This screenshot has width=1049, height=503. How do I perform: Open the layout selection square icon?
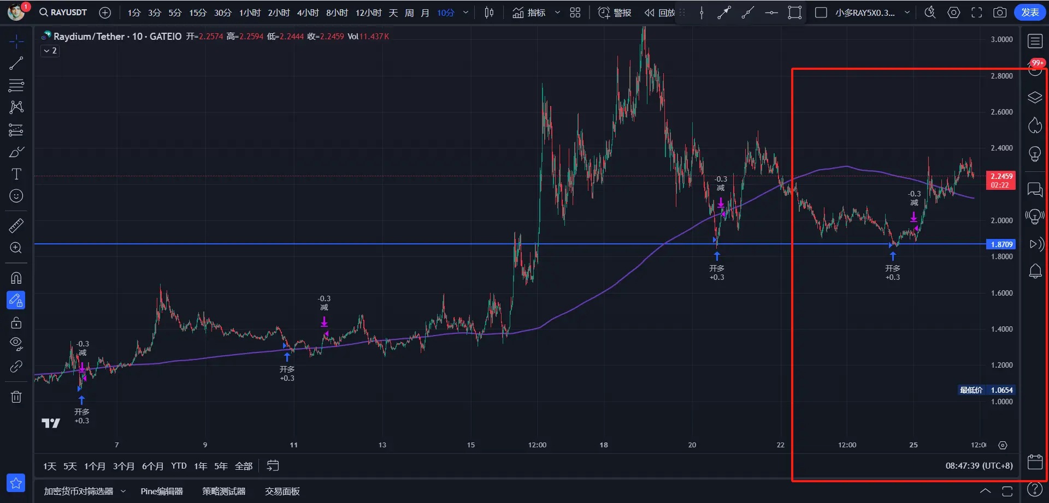coord(821,13)
